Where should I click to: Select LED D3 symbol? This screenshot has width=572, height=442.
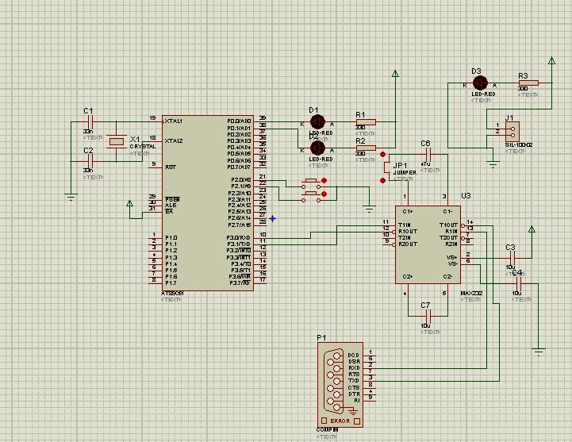(x=480, y=83)
